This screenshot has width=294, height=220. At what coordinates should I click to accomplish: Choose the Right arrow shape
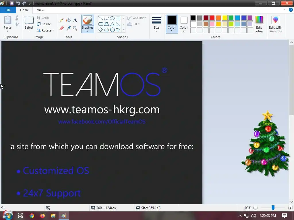(118, 30)
